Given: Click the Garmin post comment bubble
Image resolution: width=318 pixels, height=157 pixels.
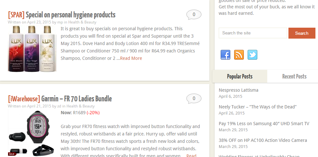Looking at the screenshot, I should [x=194, y=98].
